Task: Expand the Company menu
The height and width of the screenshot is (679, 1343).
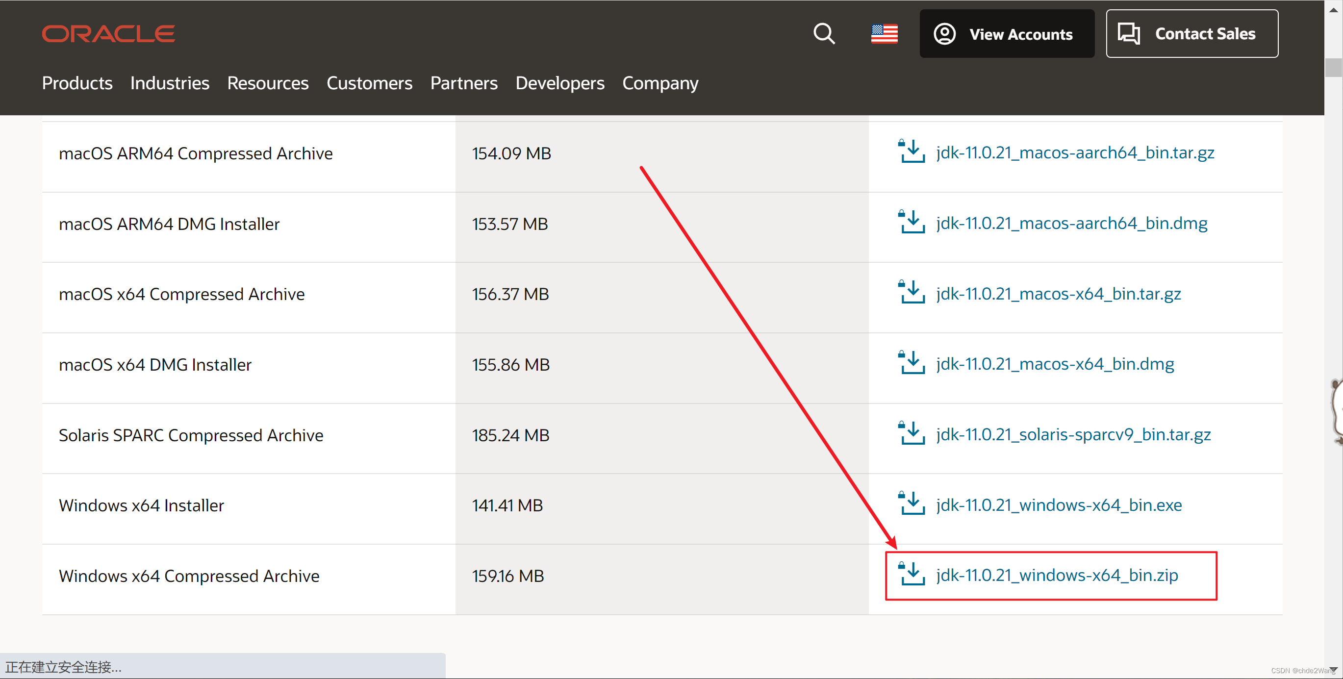Action: (x=660, y=83)
